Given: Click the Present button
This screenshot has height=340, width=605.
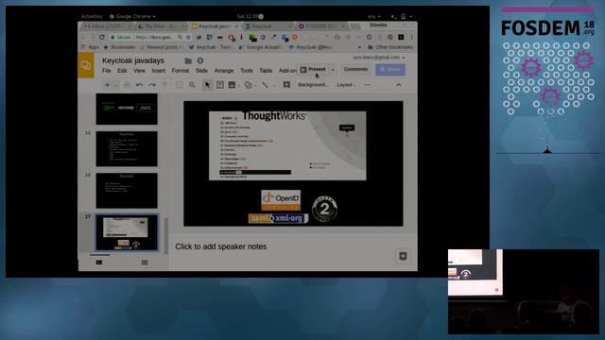Looking at the screenshot, I should pyautogui.click(x=313, y=69).
